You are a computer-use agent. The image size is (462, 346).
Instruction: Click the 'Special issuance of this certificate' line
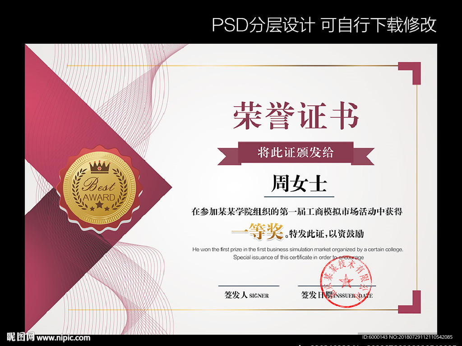(x=299, y=257)
